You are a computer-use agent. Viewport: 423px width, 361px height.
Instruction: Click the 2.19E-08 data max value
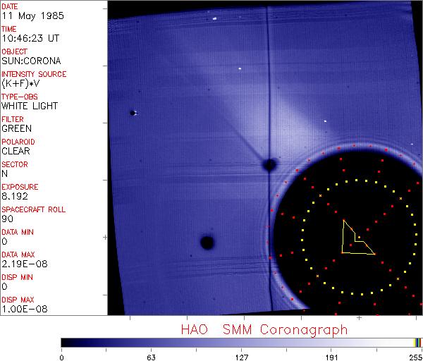coord(22,264)
